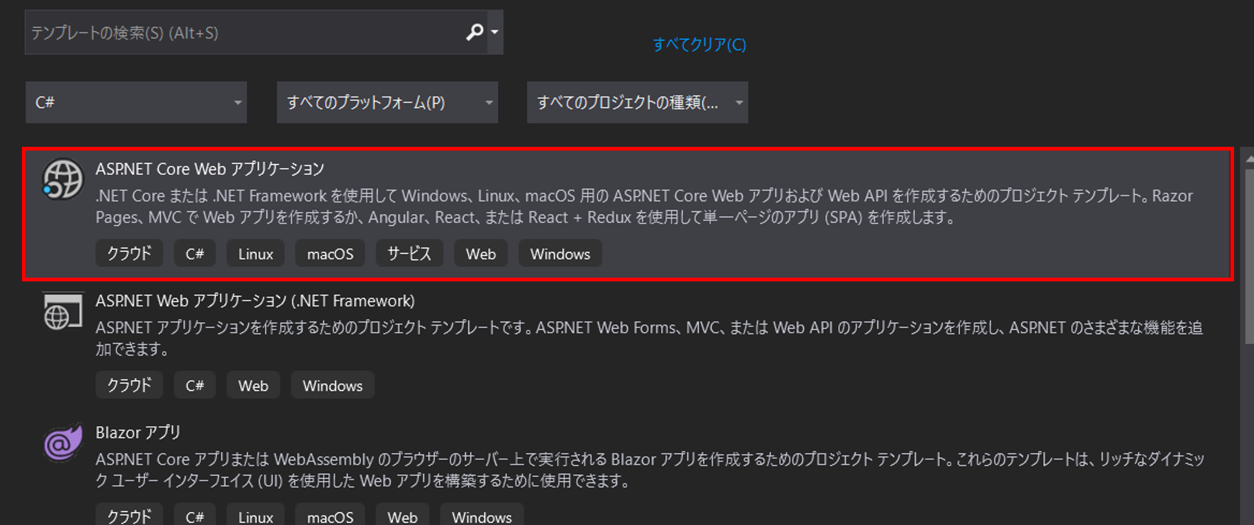Click the クラウド tag under .NET Framework template
Image resolution: width=1254 pixels, height=525 pixels.
(x=129, y=385)
